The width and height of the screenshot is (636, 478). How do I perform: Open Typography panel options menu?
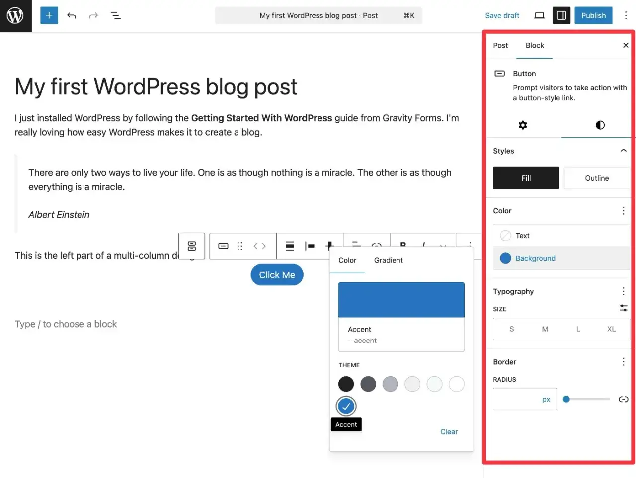[x=624, y=291]
